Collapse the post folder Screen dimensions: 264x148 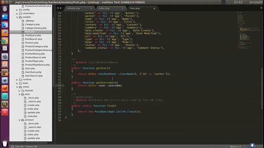pos(19,95)
